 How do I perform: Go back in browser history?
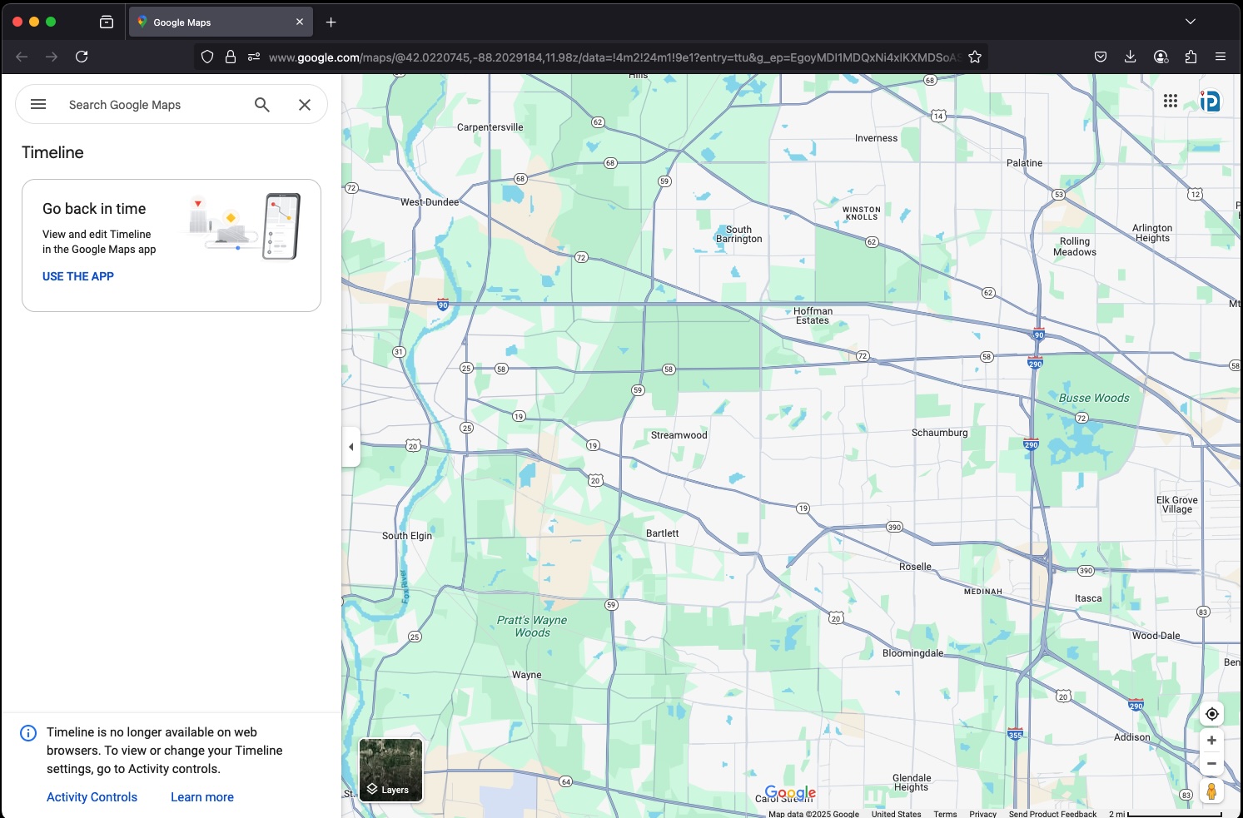point(22,57)
